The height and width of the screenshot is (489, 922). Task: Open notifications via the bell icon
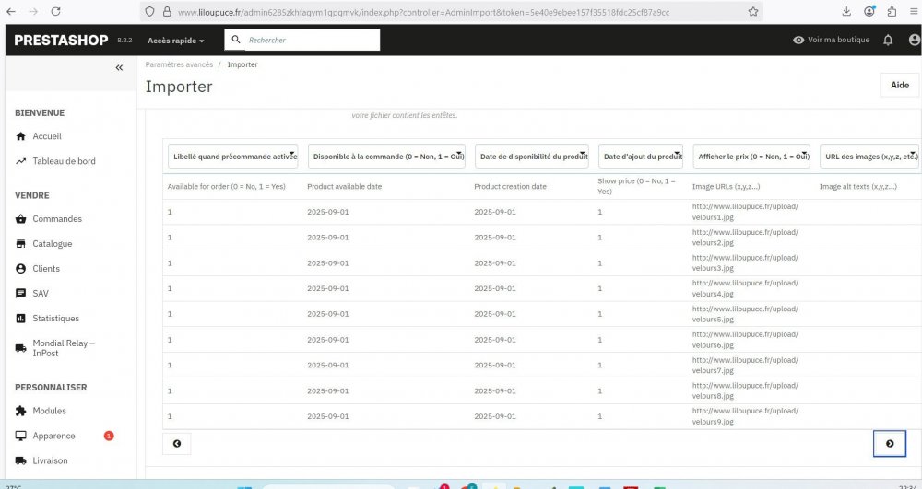(x=888, y=40)
